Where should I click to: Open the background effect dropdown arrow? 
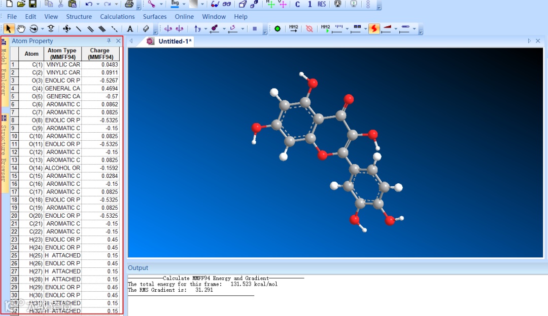(202, 4)
